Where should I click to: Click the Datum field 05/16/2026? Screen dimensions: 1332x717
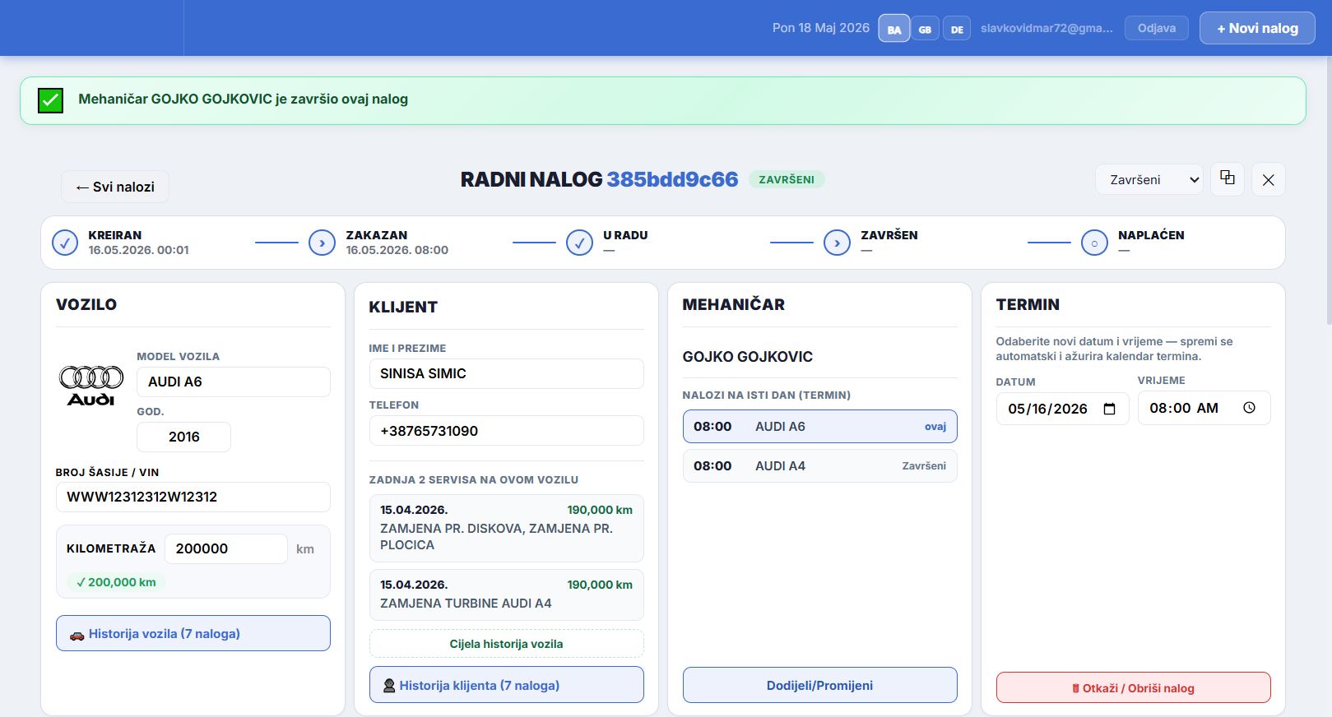pos(1063,409)
